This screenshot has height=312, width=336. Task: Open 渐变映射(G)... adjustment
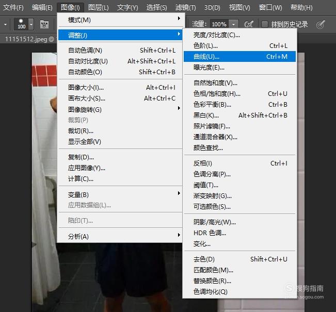(239, 196)
